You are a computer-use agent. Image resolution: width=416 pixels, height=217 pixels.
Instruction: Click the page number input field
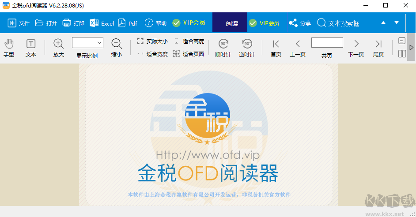pos(327,42)
